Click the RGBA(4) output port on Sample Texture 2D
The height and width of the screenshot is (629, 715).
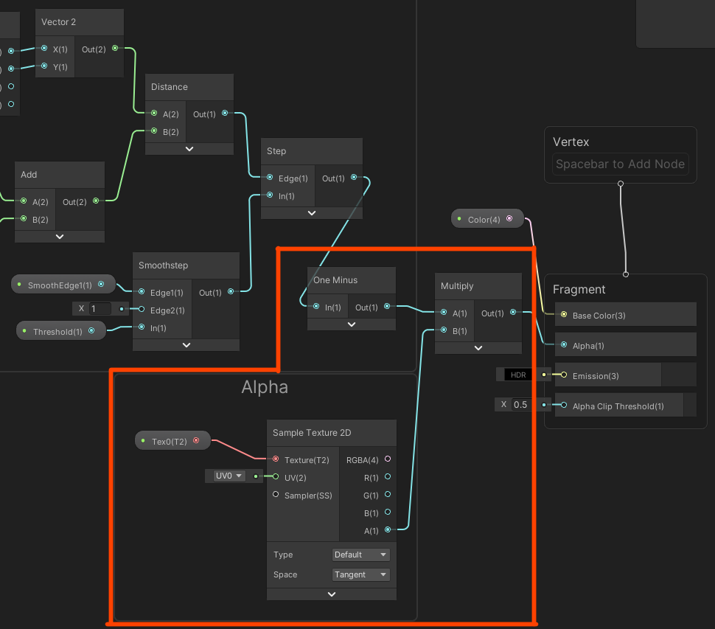point(387,459)
